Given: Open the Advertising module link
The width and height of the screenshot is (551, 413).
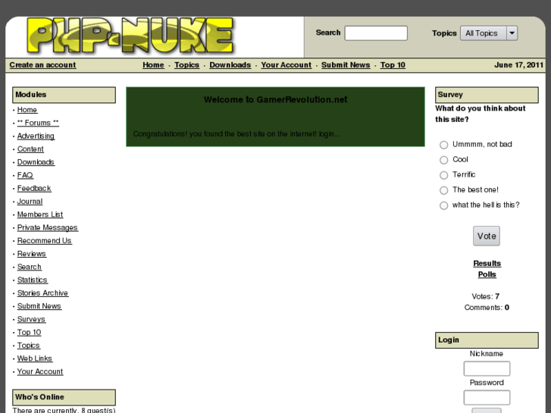Looking at the screenshot, I should point(36,136).
